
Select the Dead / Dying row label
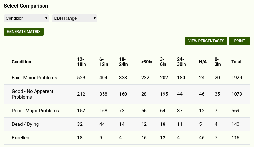(25, 124)
